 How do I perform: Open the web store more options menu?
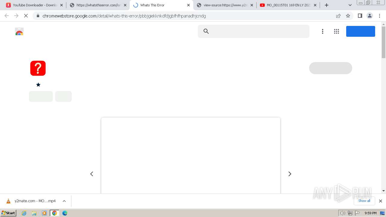[x=323, y=31]
